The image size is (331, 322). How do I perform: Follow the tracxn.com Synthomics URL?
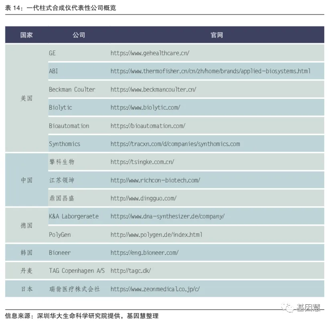coord(175,144)
